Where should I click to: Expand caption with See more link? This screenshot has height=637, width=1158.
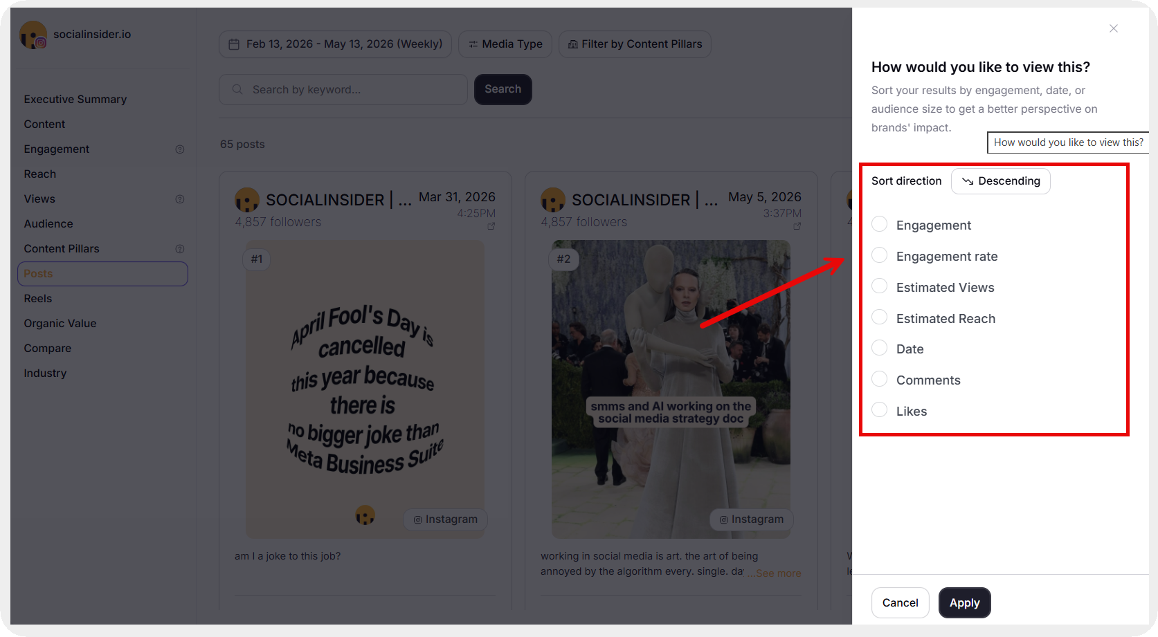tap(778, 573)
